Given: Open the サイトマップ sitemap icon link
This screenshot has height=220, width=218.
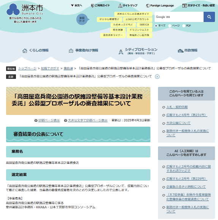Looking at the screenshot, I should [x=128, y=6].
